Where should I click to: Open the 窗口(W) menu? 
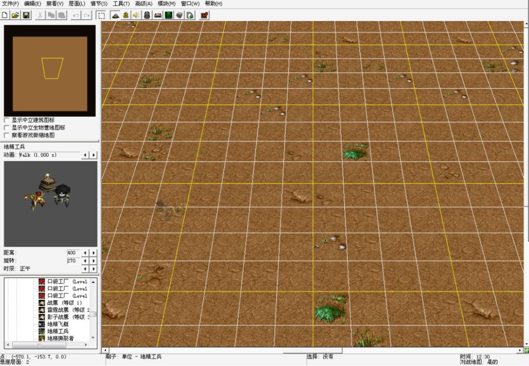click(x=190, y=4)
